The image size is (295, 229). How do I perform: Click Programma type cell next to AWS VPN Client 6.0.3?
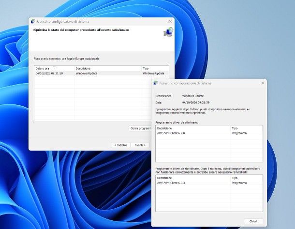coord(239,183)
